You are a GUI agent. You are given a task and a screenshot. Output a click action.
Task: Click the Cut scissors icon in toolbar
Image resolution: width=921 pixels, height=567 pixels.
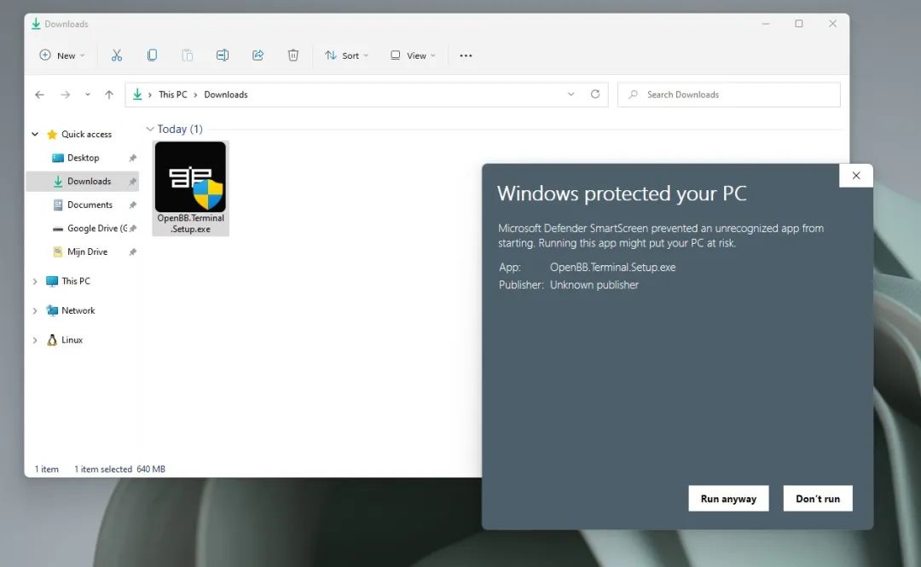(x=116, y=55)
